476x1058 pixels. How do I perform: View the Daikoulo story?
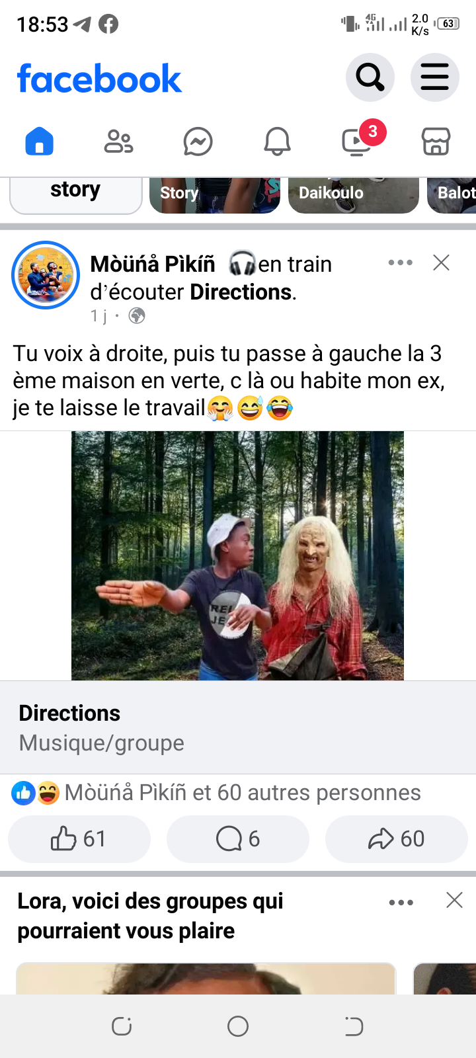354,194
